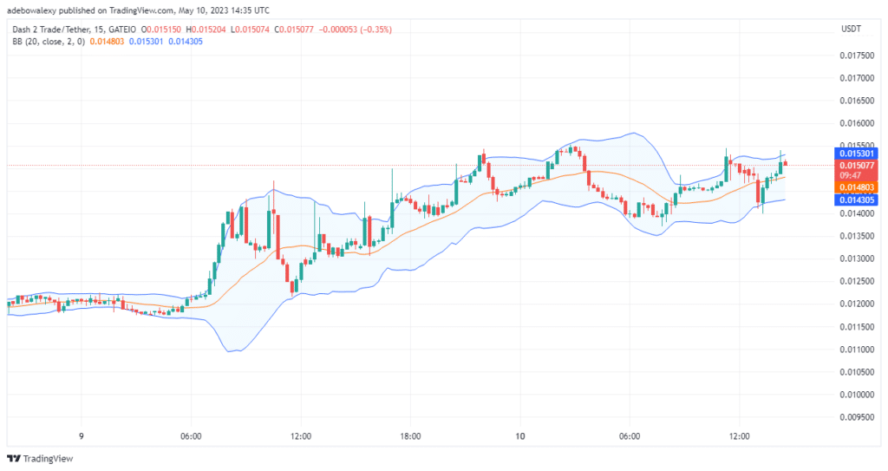Screen dimensions: 888x471
Task: Click the red 0.015077 current price label
Action: pyautogui.click(x=856, y=166)
